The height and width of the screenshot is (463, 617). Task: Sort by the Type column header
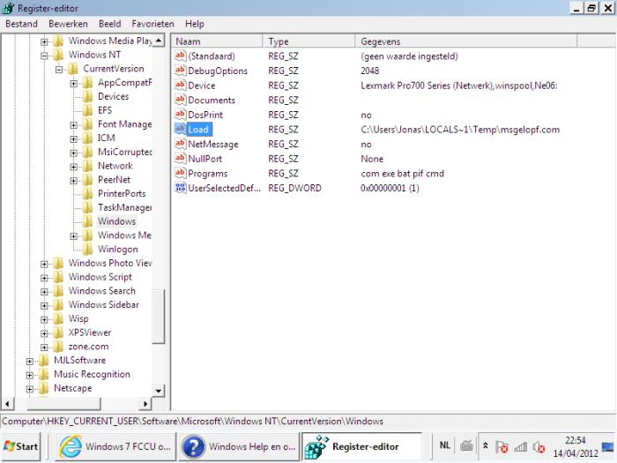point(308,41)
